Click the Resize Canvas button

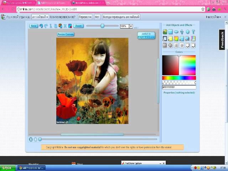coord(66,34)
